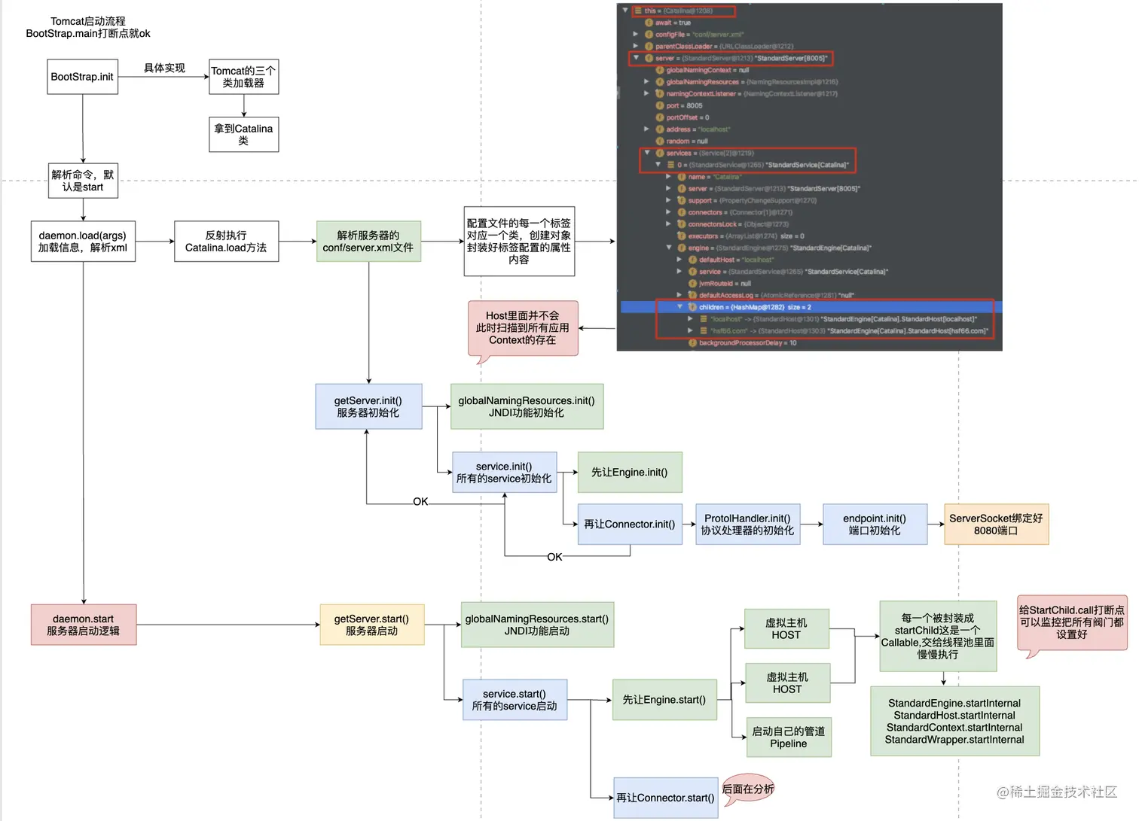The height and width of the screenshot is (821, 1139).
Task: Click the array element icon for '0 = StandardService'
Action: tap(670, 165)
